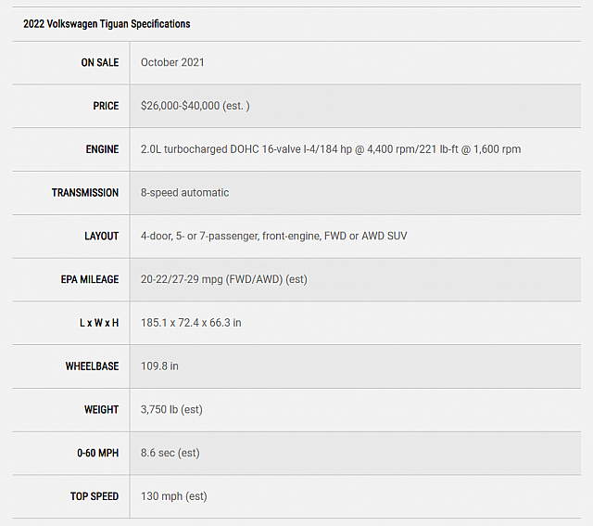Screen dimensions: 593x526
Task: Click the 2022 Volkswagen Tiguan Specifications heading
Action: tap(107, 24)
